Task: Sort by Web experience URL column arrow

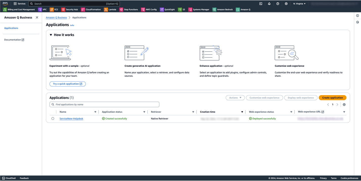Action: [344, 112]
